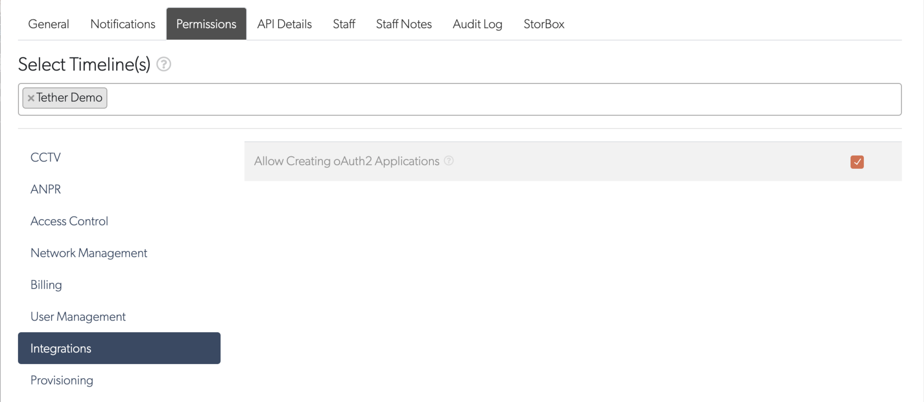
Task: Select the Permissions tab
Action: click(x=206, y=24)
